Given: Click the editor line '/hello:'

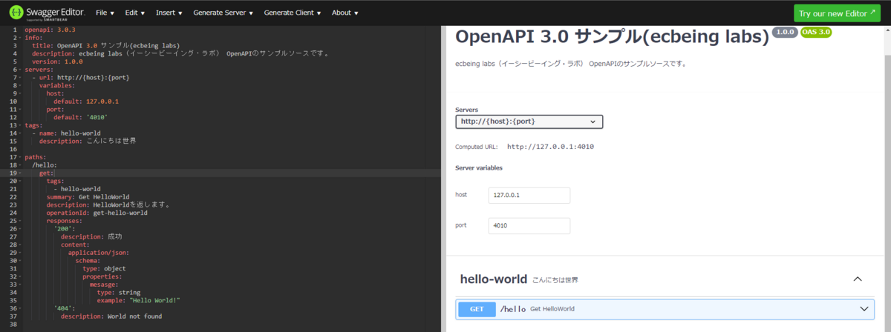Looking at the screenshot, I should pos(45,165).
